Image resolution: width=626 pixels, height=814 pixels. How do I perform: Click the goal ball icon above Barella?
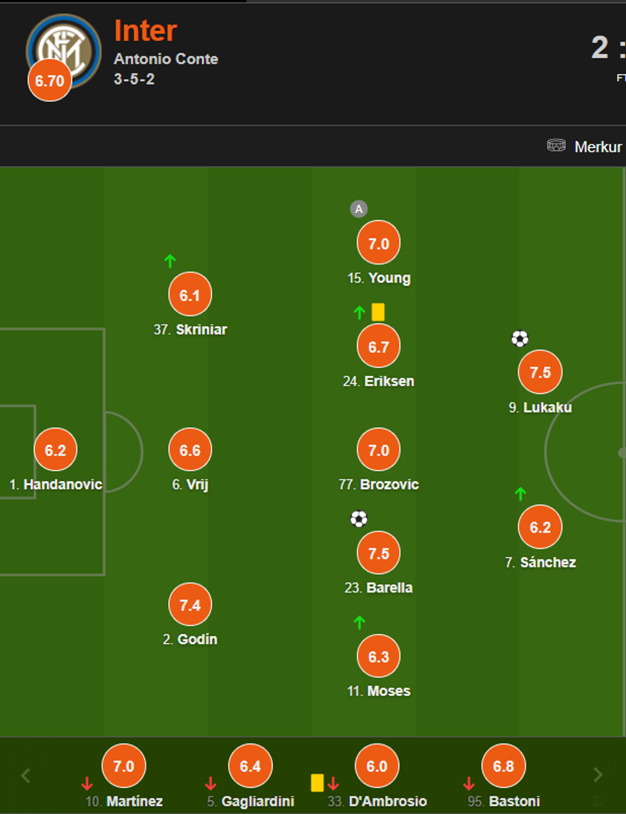click(359, 518)
